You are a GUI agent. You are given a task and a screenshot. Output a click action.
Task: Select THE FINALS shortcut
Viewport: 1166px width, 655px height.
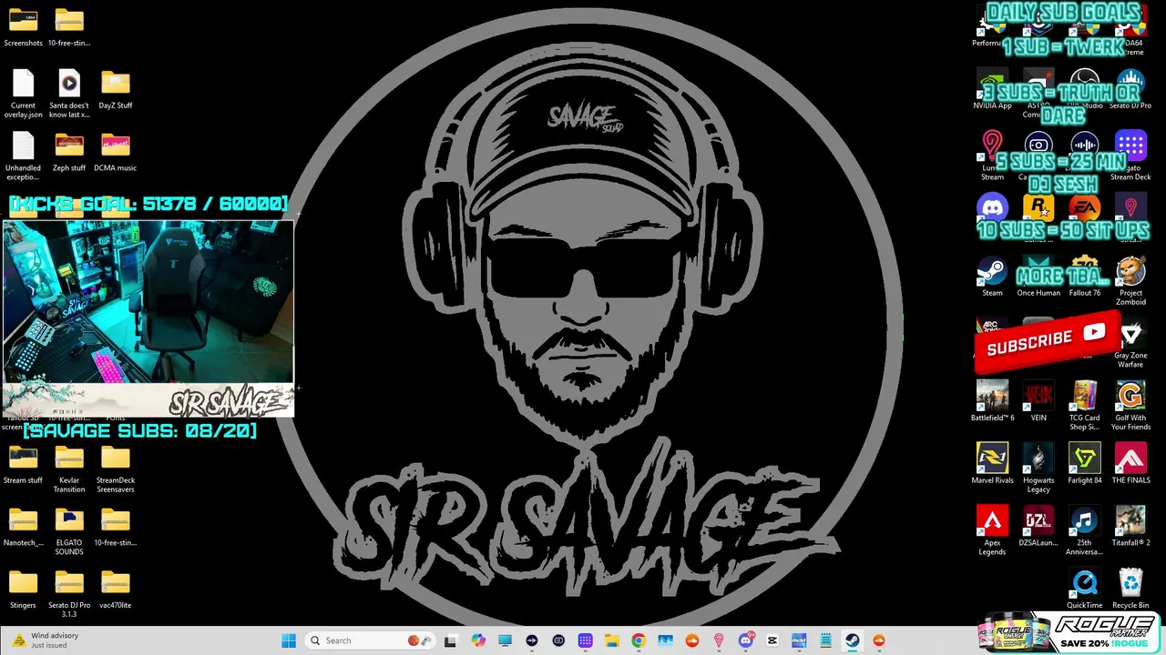pos(1130,465)
